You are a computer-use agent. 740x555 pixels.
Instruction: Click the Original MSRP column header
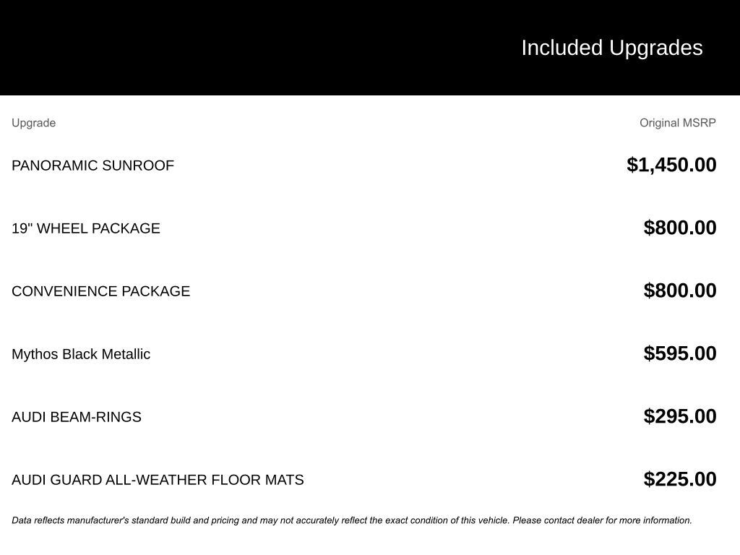677,123
